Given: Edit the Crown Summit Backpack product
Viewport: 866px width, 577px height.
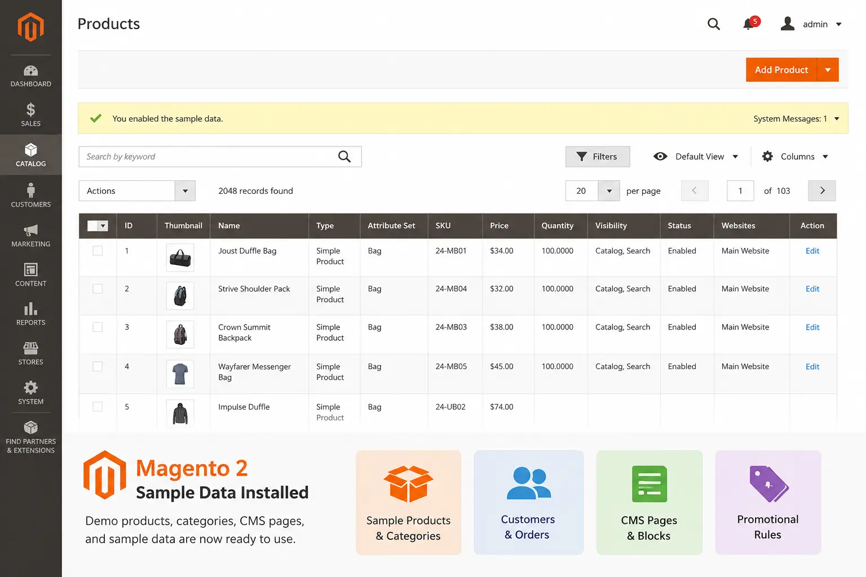Looking at the screenshot, I should pos(812,327).
